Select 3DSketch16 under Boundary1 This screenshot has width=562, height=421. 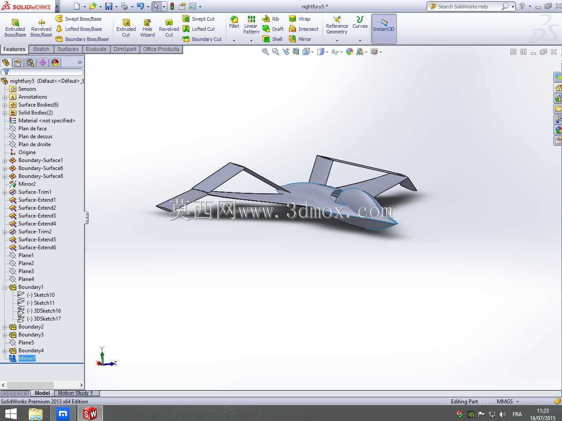47,311
